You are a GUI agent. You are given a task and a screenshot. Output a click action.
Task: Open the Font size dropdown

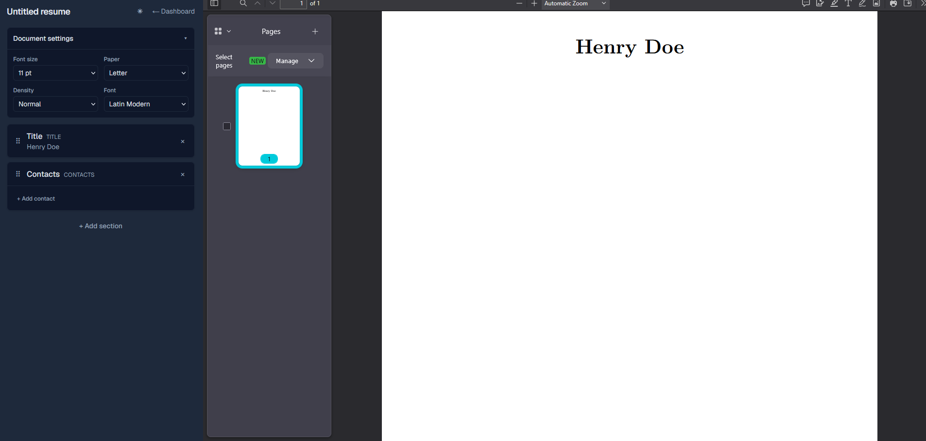[x=55, y=73]
